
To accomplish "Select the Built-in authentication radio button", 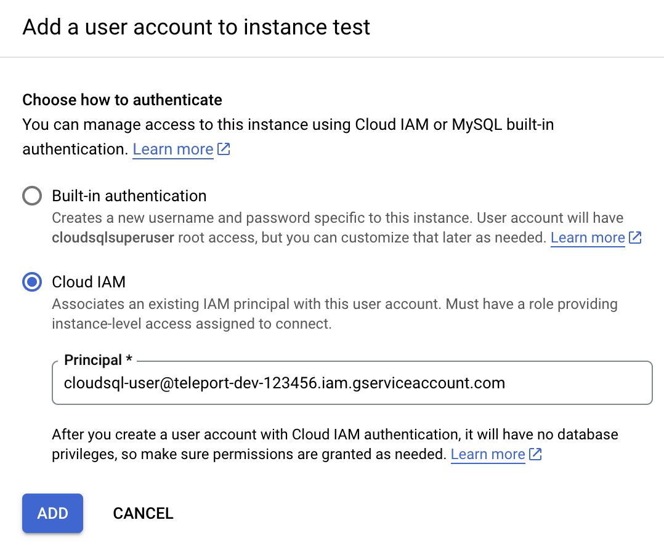I will pyautogui.click(x=31, y=196).
